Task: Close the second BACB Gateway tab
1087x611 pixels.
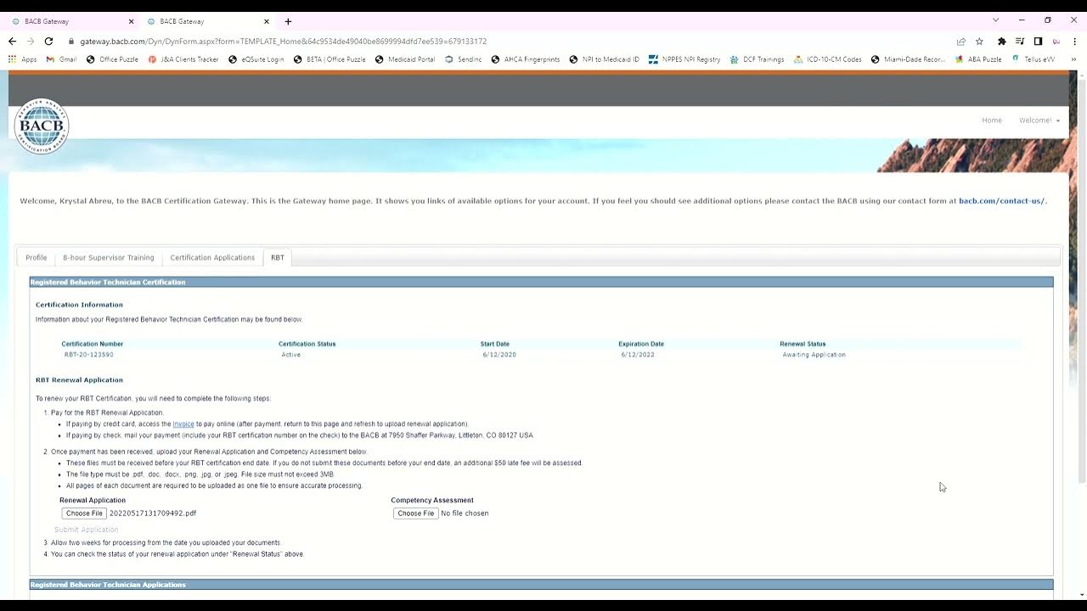Action: [x=267, y=21]
